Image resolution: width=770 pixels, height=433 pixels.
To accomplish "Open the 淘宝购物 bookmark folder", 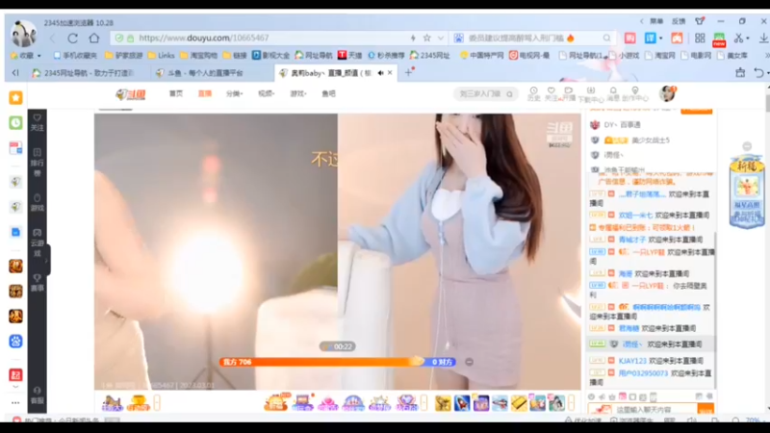I will pyautogui.click(x=198, y=56).
